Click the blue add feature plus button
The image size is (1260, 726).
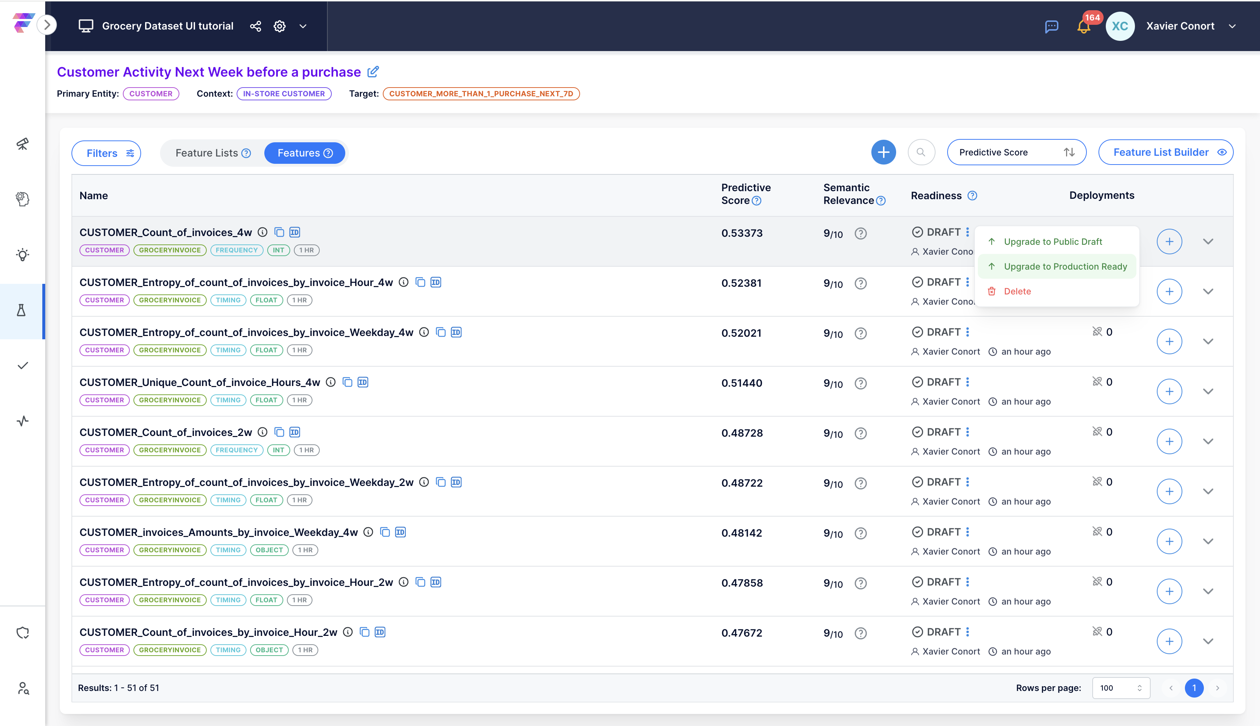coord(883,152)
